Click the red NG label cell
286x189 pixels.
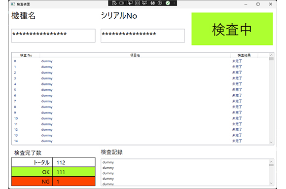[x=32, y=182]
